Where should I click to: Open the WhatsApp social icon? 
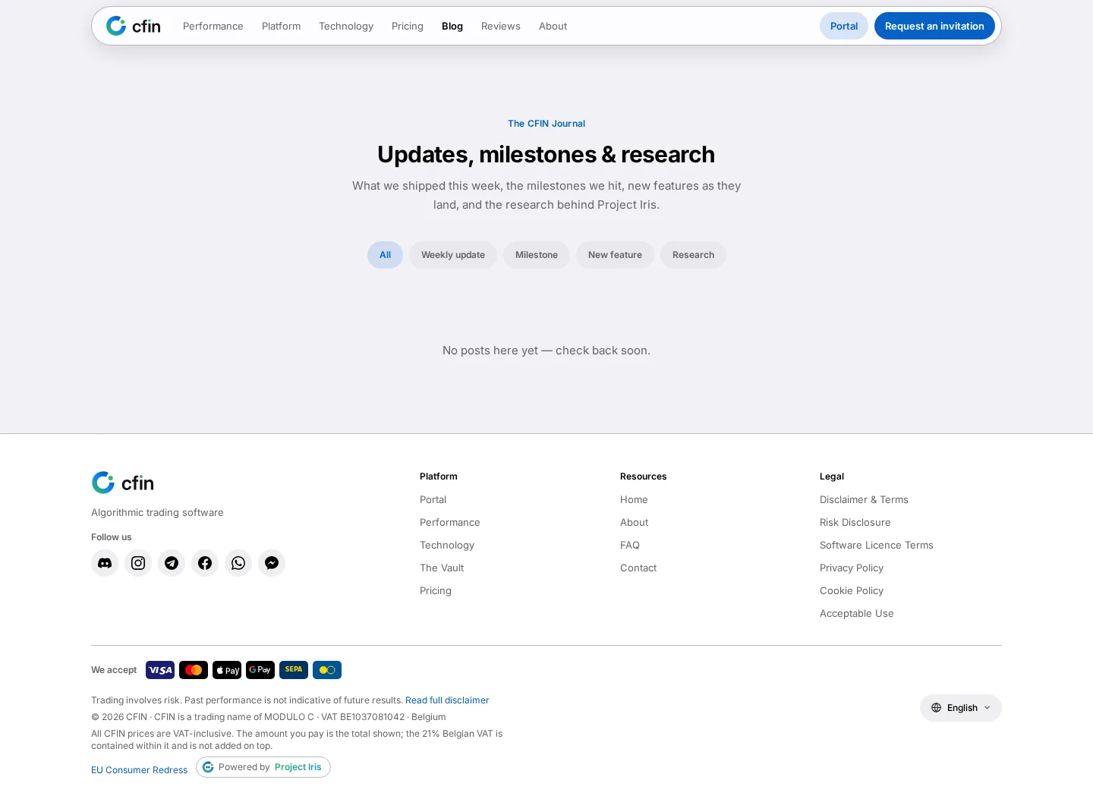point(238,563)
